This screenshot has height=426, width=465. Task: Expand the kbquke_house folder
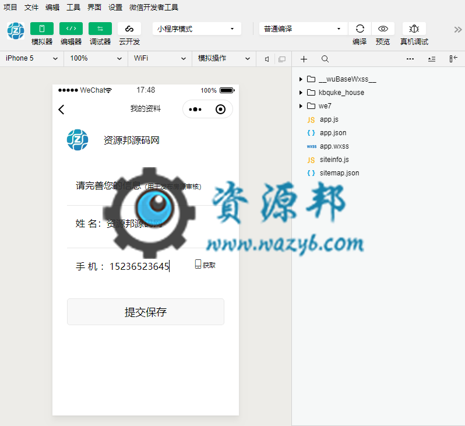click(x=332, y=93)
